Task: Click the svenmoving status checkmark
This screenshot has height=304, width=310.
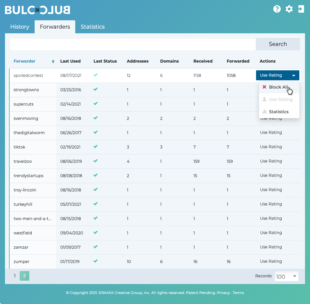Action: (96, 118)
